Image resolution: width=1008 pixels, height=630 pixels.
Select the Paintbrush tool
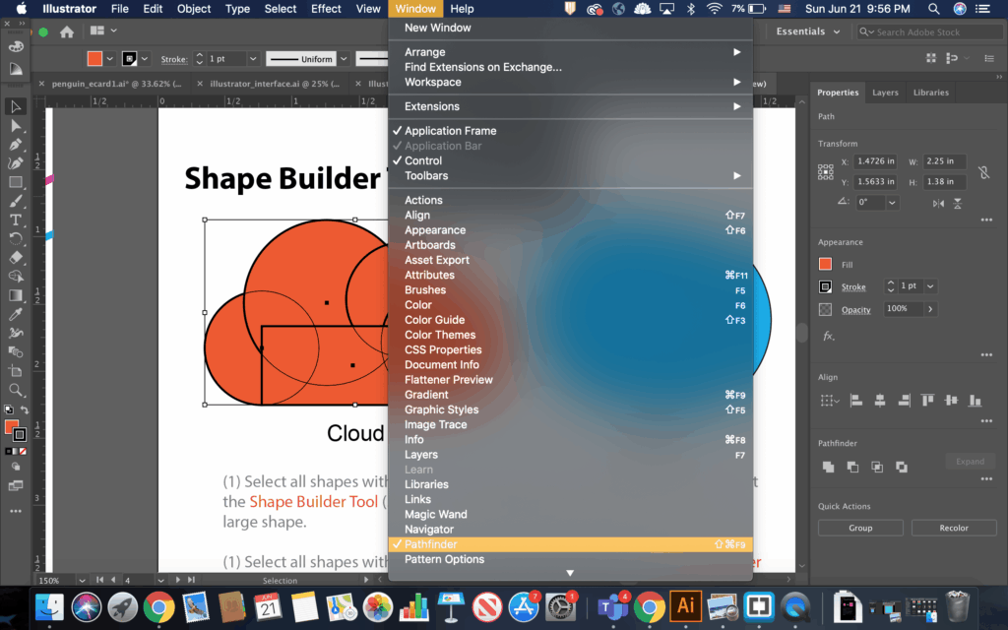pos(16,201)
